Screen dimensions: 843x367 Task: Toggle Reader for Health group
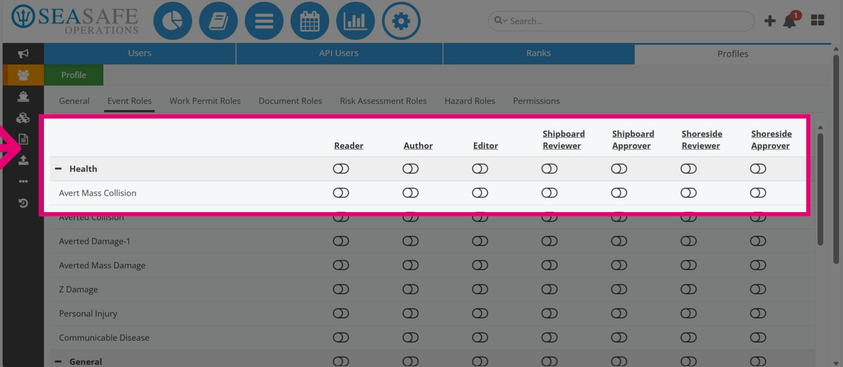(x=341, y=169)
